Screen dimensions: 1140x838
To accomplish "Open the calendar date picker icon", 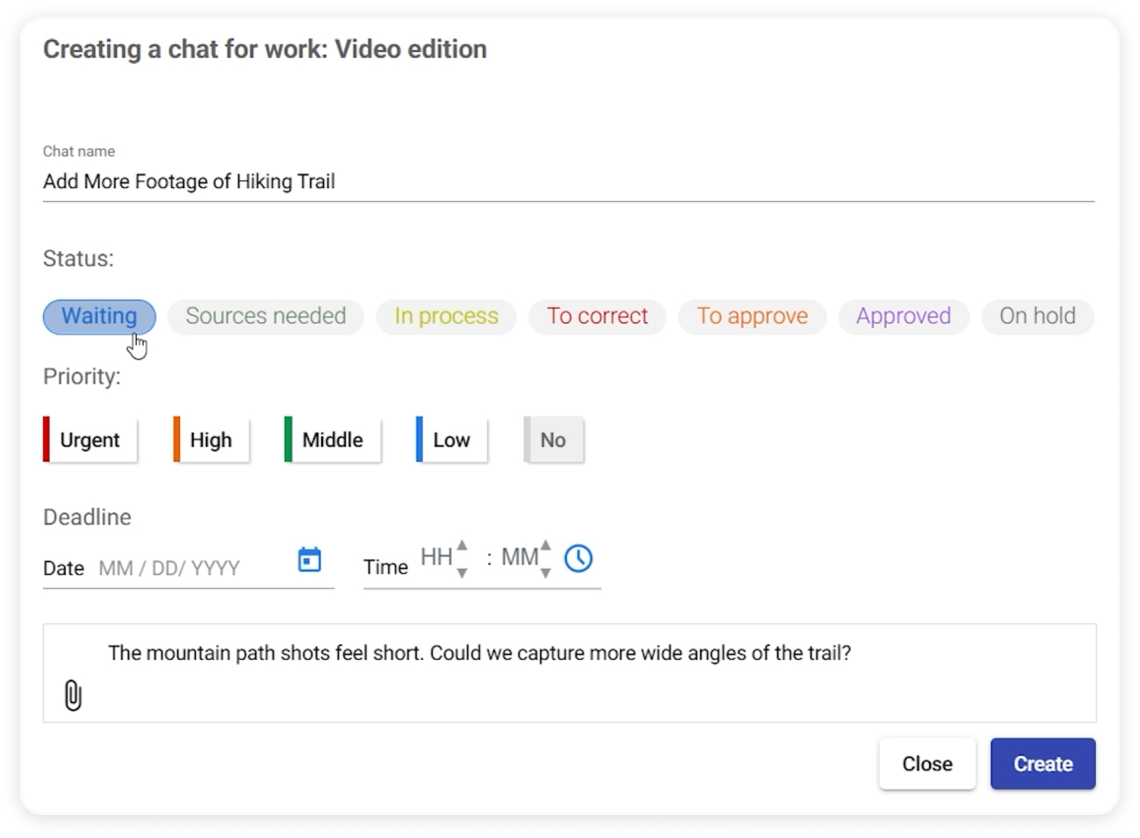I will pyautogui.click(x=309, y=560).
